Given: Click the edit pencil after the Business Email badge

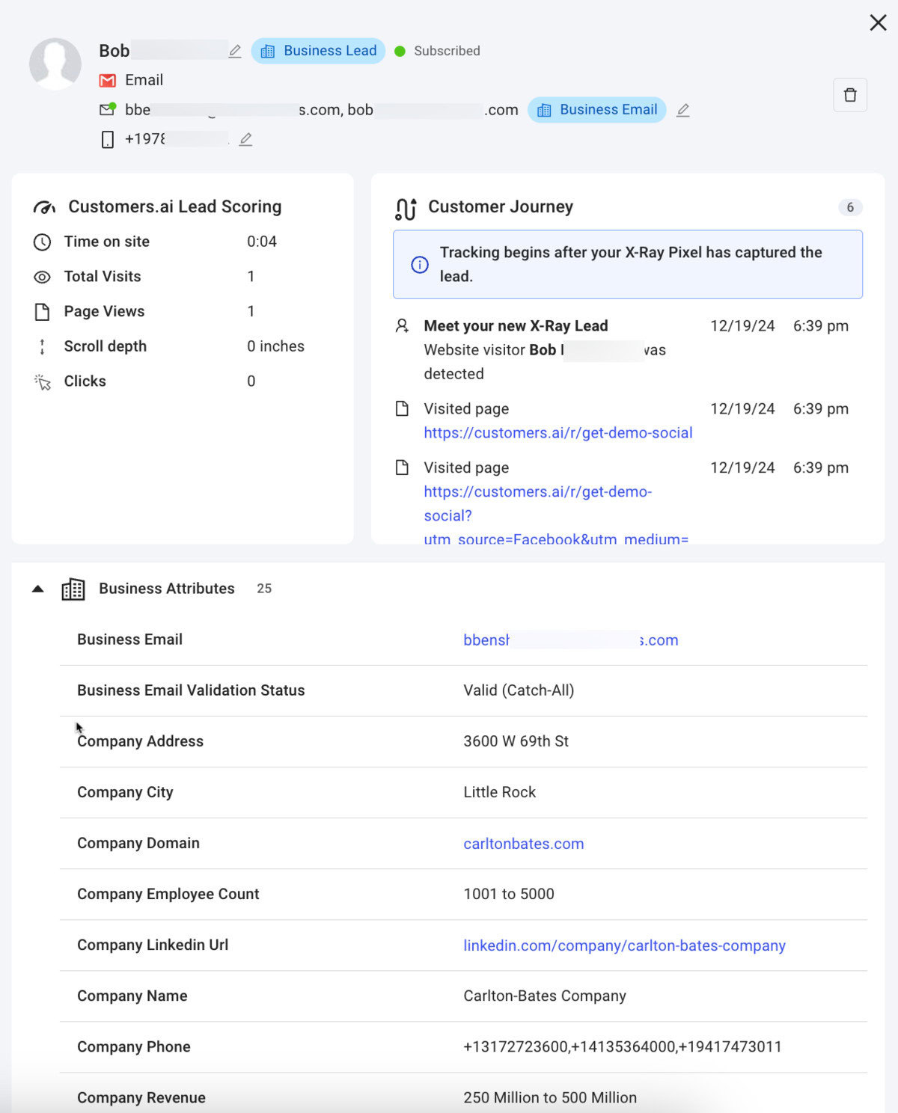Looking at the screenshot, I should click(682, 110).
